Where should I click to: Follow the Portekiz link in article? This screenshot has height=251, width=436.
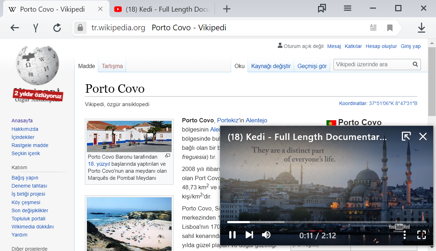tap(228, 121)
